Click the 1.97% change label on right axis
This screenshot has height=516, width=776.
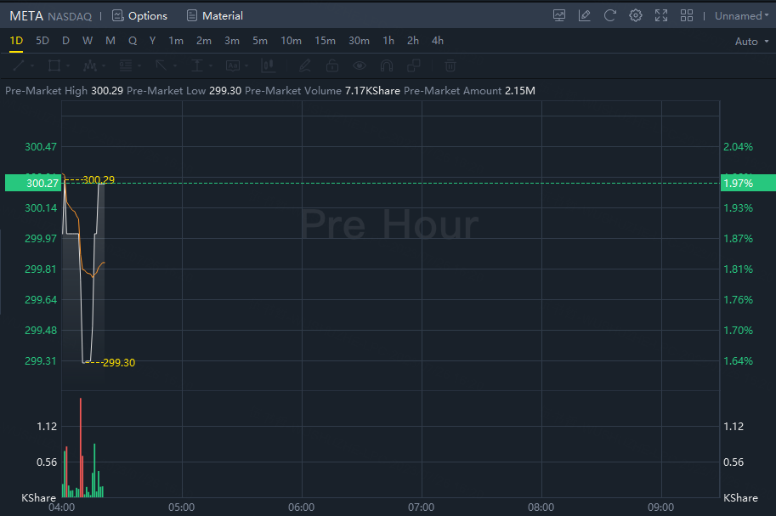pos(748,183)
